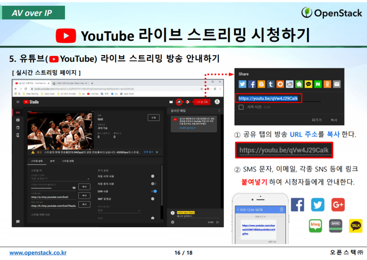Dismiss the 경고 bitrate warning banner
Screen dimensions: 367x260
[x=157, y=152]
